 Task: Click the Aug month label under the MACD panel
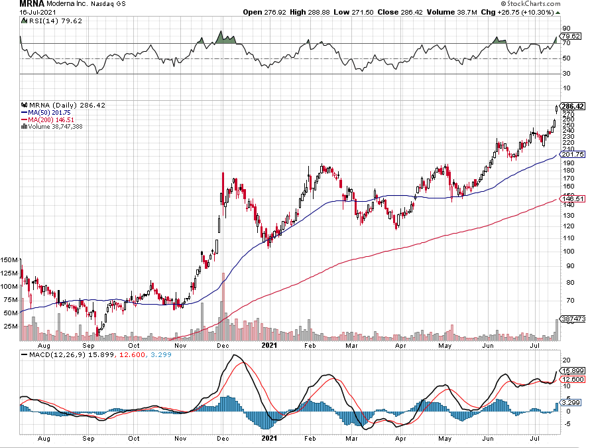44,439
